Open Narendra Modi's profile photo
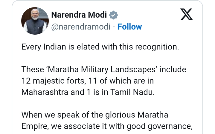 (35, 21)
